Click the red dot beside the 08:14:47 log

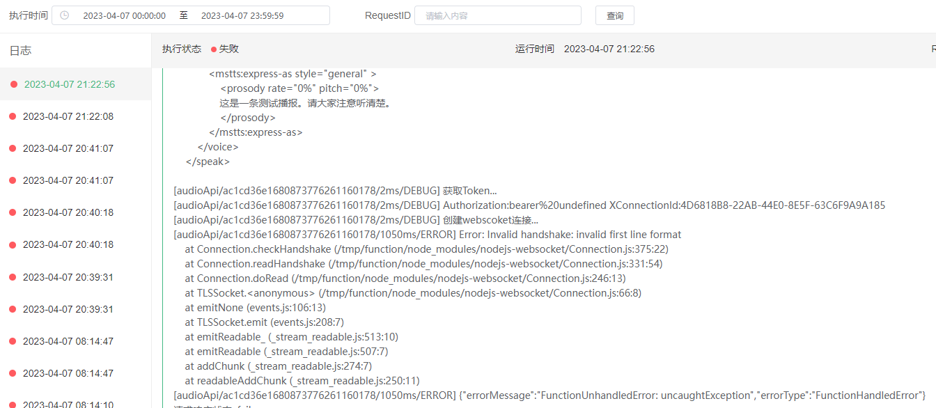(x=12, y=340)
